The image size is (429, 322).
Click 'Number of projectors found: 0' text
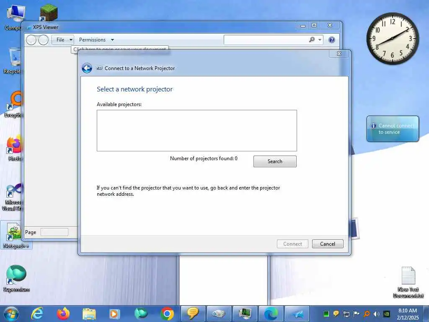204,158
